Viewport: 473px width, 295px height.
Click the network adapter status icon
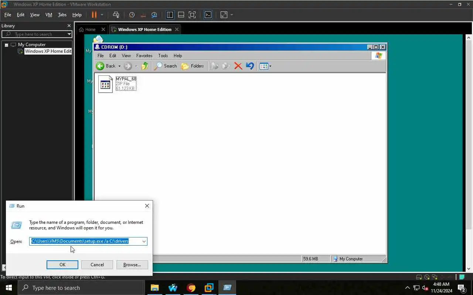(435, 277)
